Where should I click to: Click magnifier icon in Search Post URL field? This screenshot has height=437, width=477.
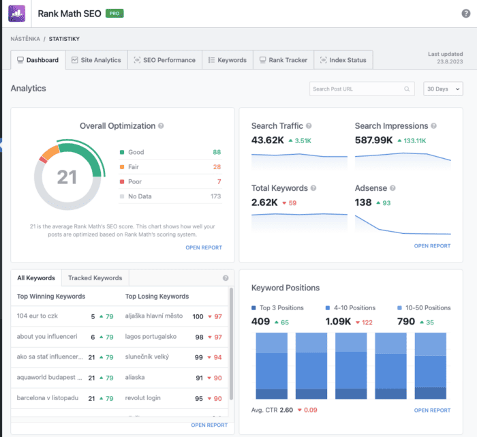point(407,89)
